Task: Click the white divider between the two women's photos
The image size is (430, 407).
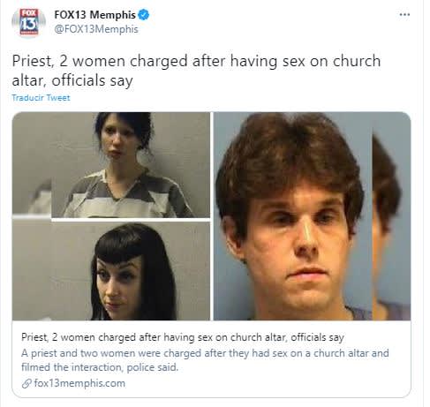Action: pyautogui.click(x=131, y=220)
